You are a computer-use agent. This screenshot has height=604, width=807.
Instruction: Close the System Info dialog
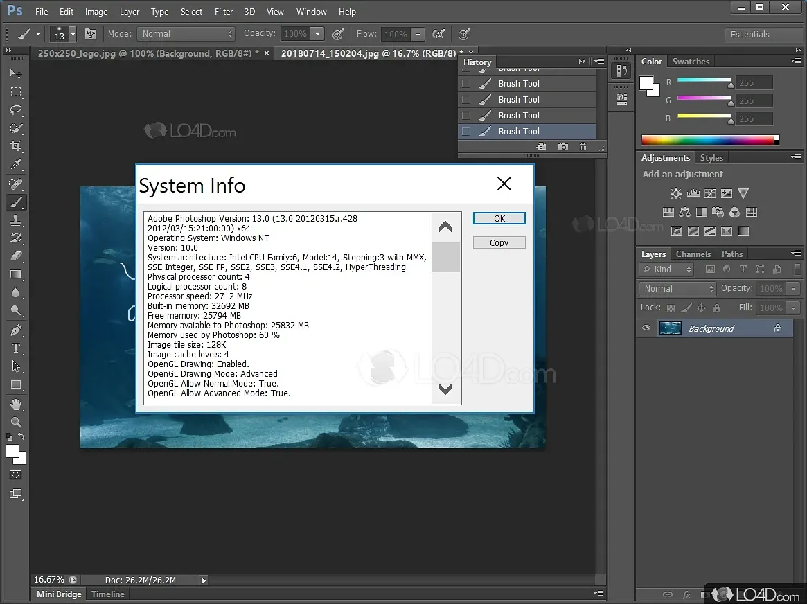pyautogui.click(x=504, y=184)
